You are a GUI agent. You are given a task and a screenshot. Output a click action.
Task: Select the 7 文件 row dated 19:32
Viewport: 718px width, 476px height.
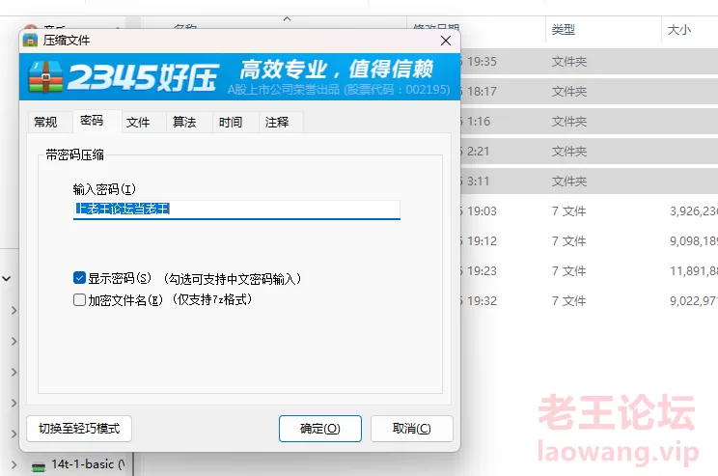pos(589,301)
